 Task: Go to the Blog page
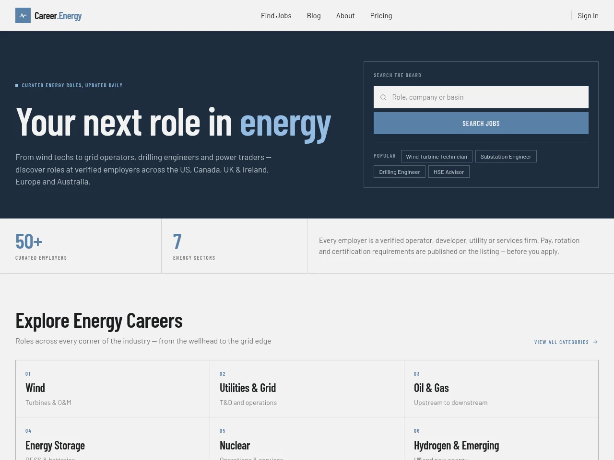(x=314, y=16)
